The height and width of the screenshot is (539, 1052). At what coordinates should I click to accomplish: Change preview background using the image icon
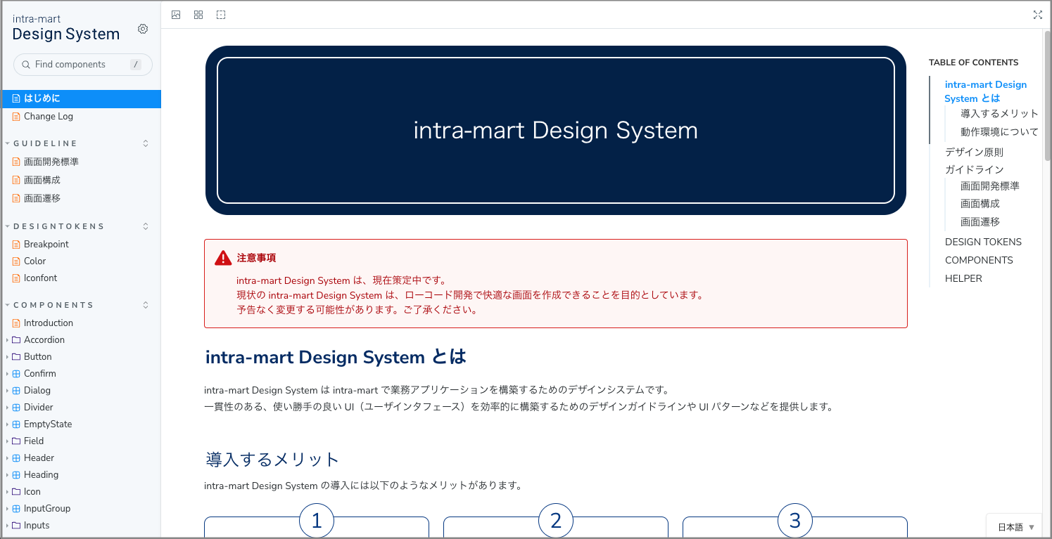tap(176, 14)
